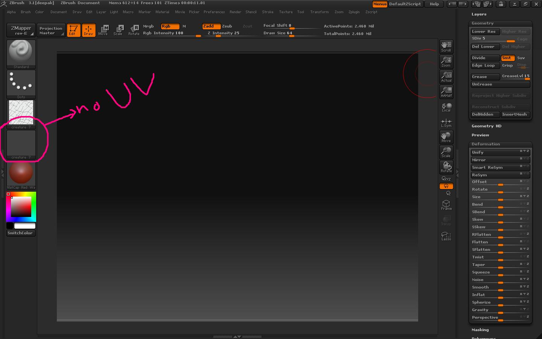Open the Zplugin menu
This screenshot has height=339, width=542.
(354, 12)
